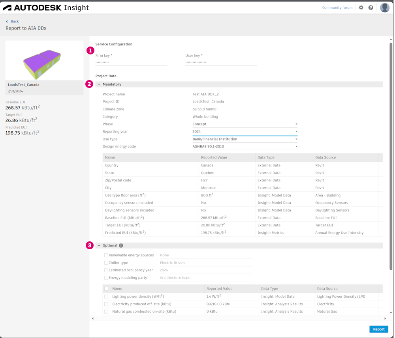The image size is (395, 338).
Task: Click the Country row name cell
Action: pos(150,165)
